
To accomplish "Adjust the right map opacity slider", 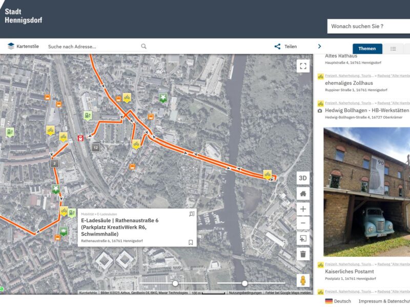I will click(245, 283).
